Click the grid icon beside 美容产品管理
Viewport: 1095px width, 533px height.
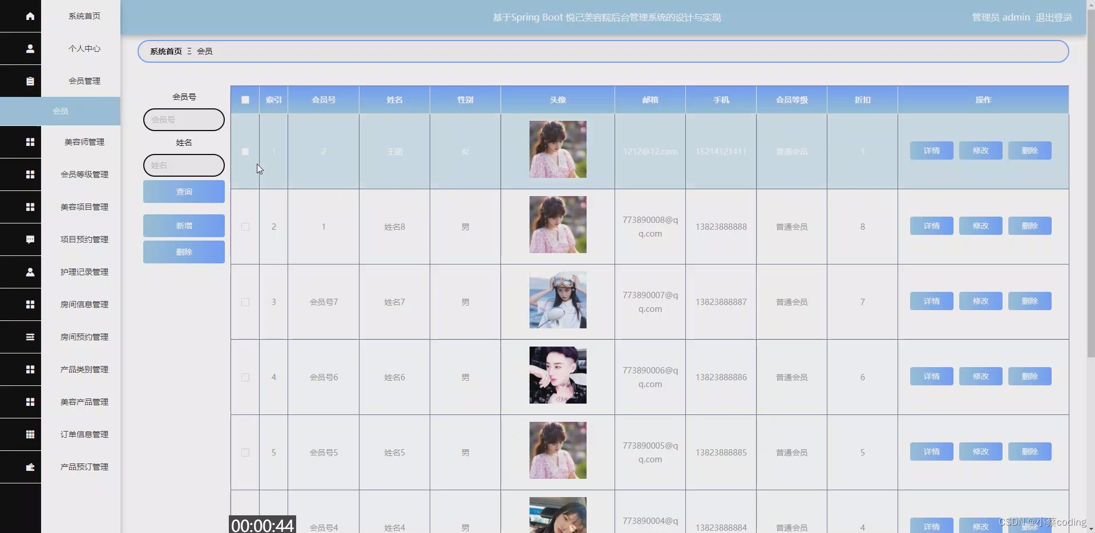click(30, 402)
